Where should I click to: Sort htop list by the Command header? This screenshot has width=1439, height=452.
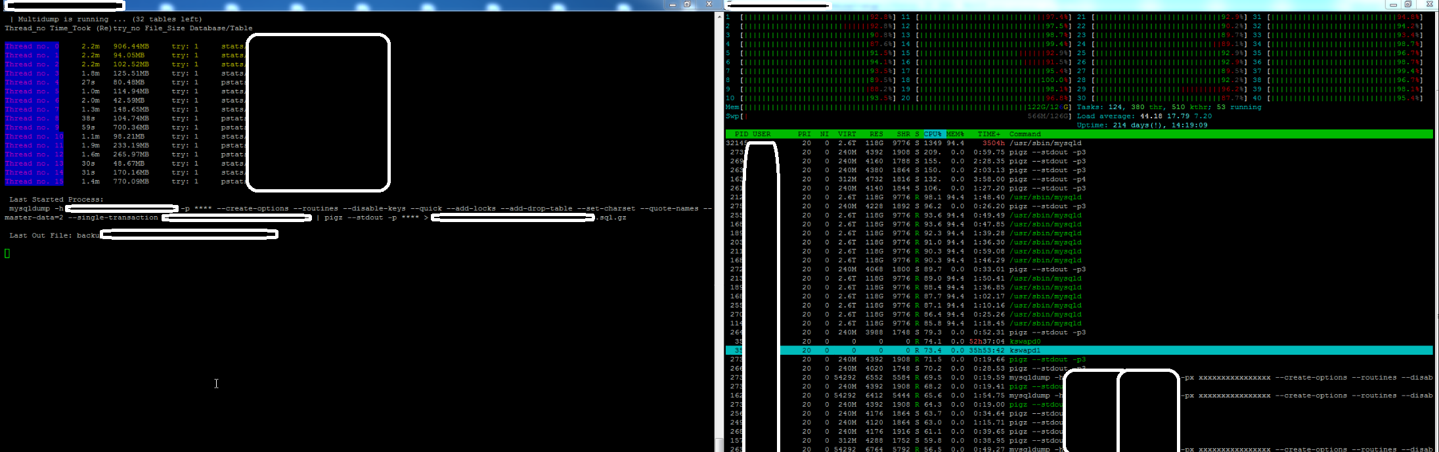pos(1025,134)
